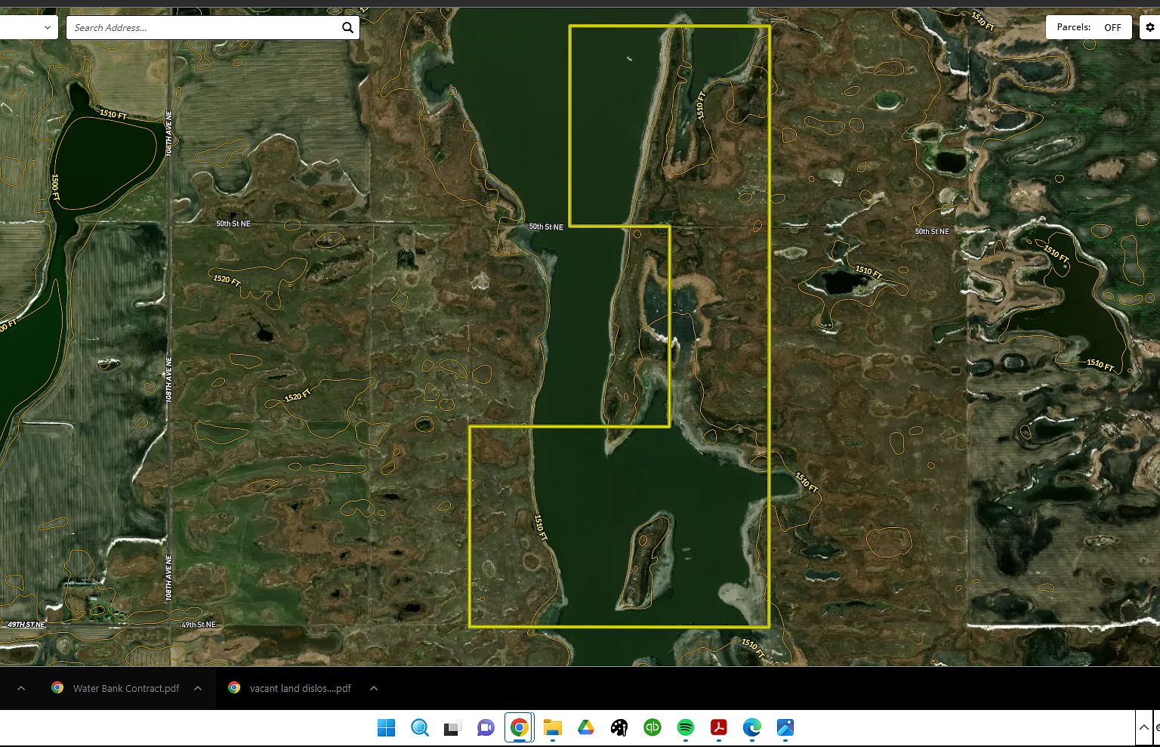1160x747 pixels.
Task: Click inside the Search Address field
Action: [204, 27]
